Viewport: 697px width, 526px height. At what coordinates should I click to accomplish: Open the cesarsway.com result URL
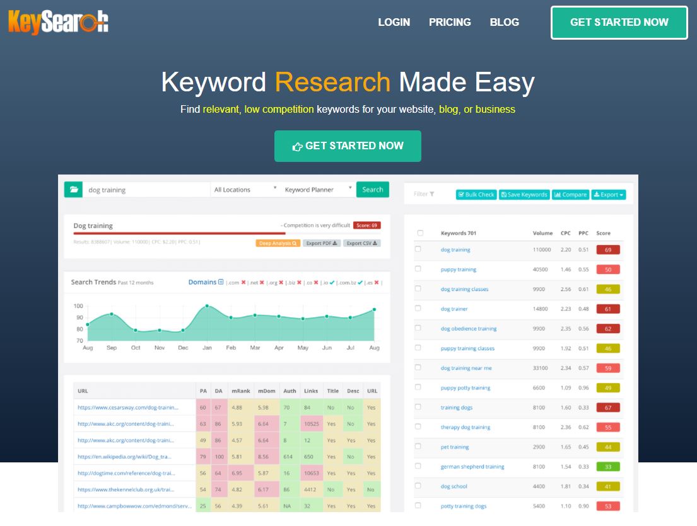click(x=128, y=408)
